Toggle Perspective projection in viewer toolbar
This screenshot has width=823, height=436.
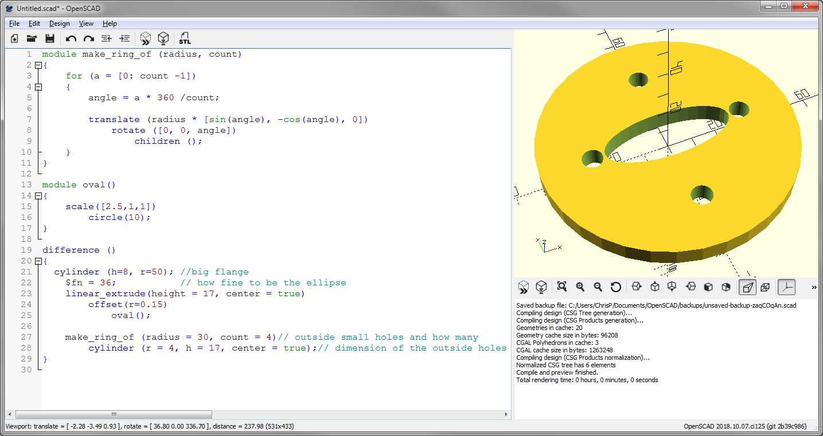pos(747,287)
